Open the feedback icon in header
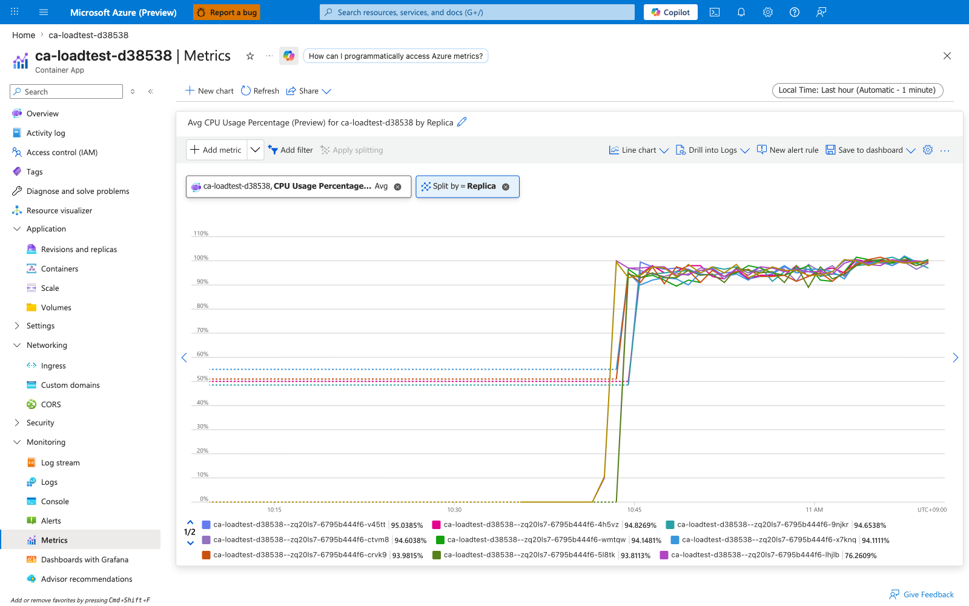This screenshot has width=969, height=606. pyautogui.click(x=821, y=12)
